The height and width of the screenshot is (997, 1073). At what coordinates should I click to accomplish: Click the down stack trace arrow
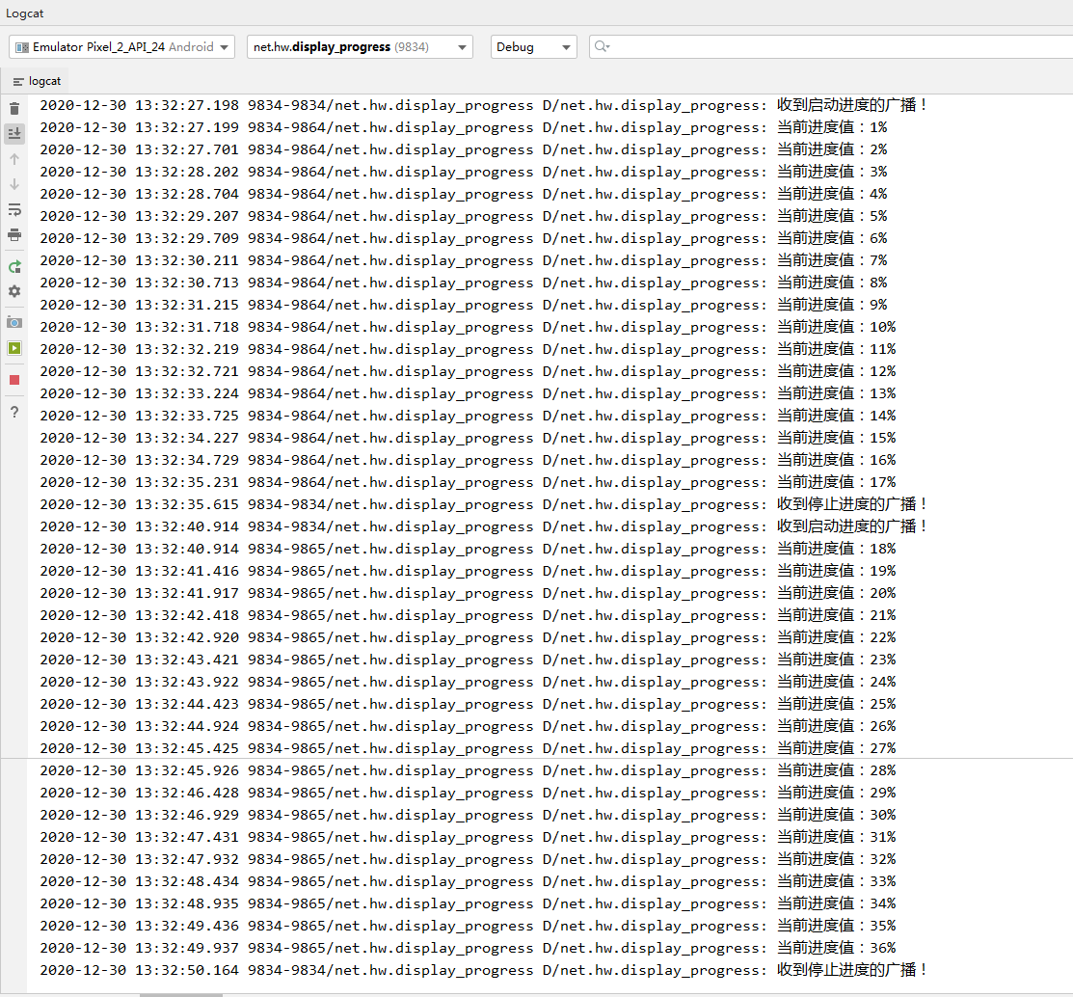tap(14, 185)
